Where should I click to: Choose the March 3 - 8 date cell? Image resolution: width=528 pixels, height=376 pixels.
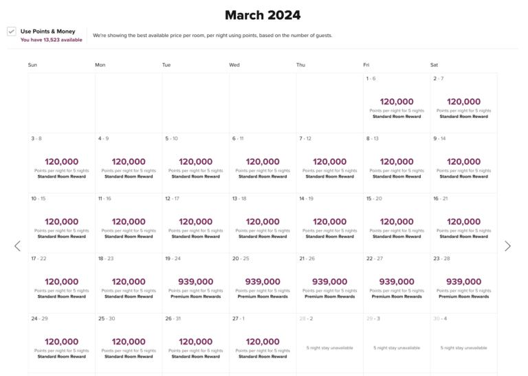coord(61,162)
